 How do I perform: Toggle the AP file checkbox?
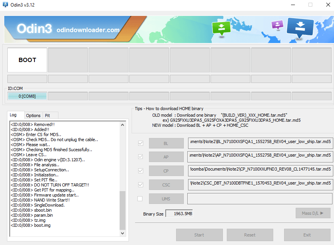pos(140,157)
